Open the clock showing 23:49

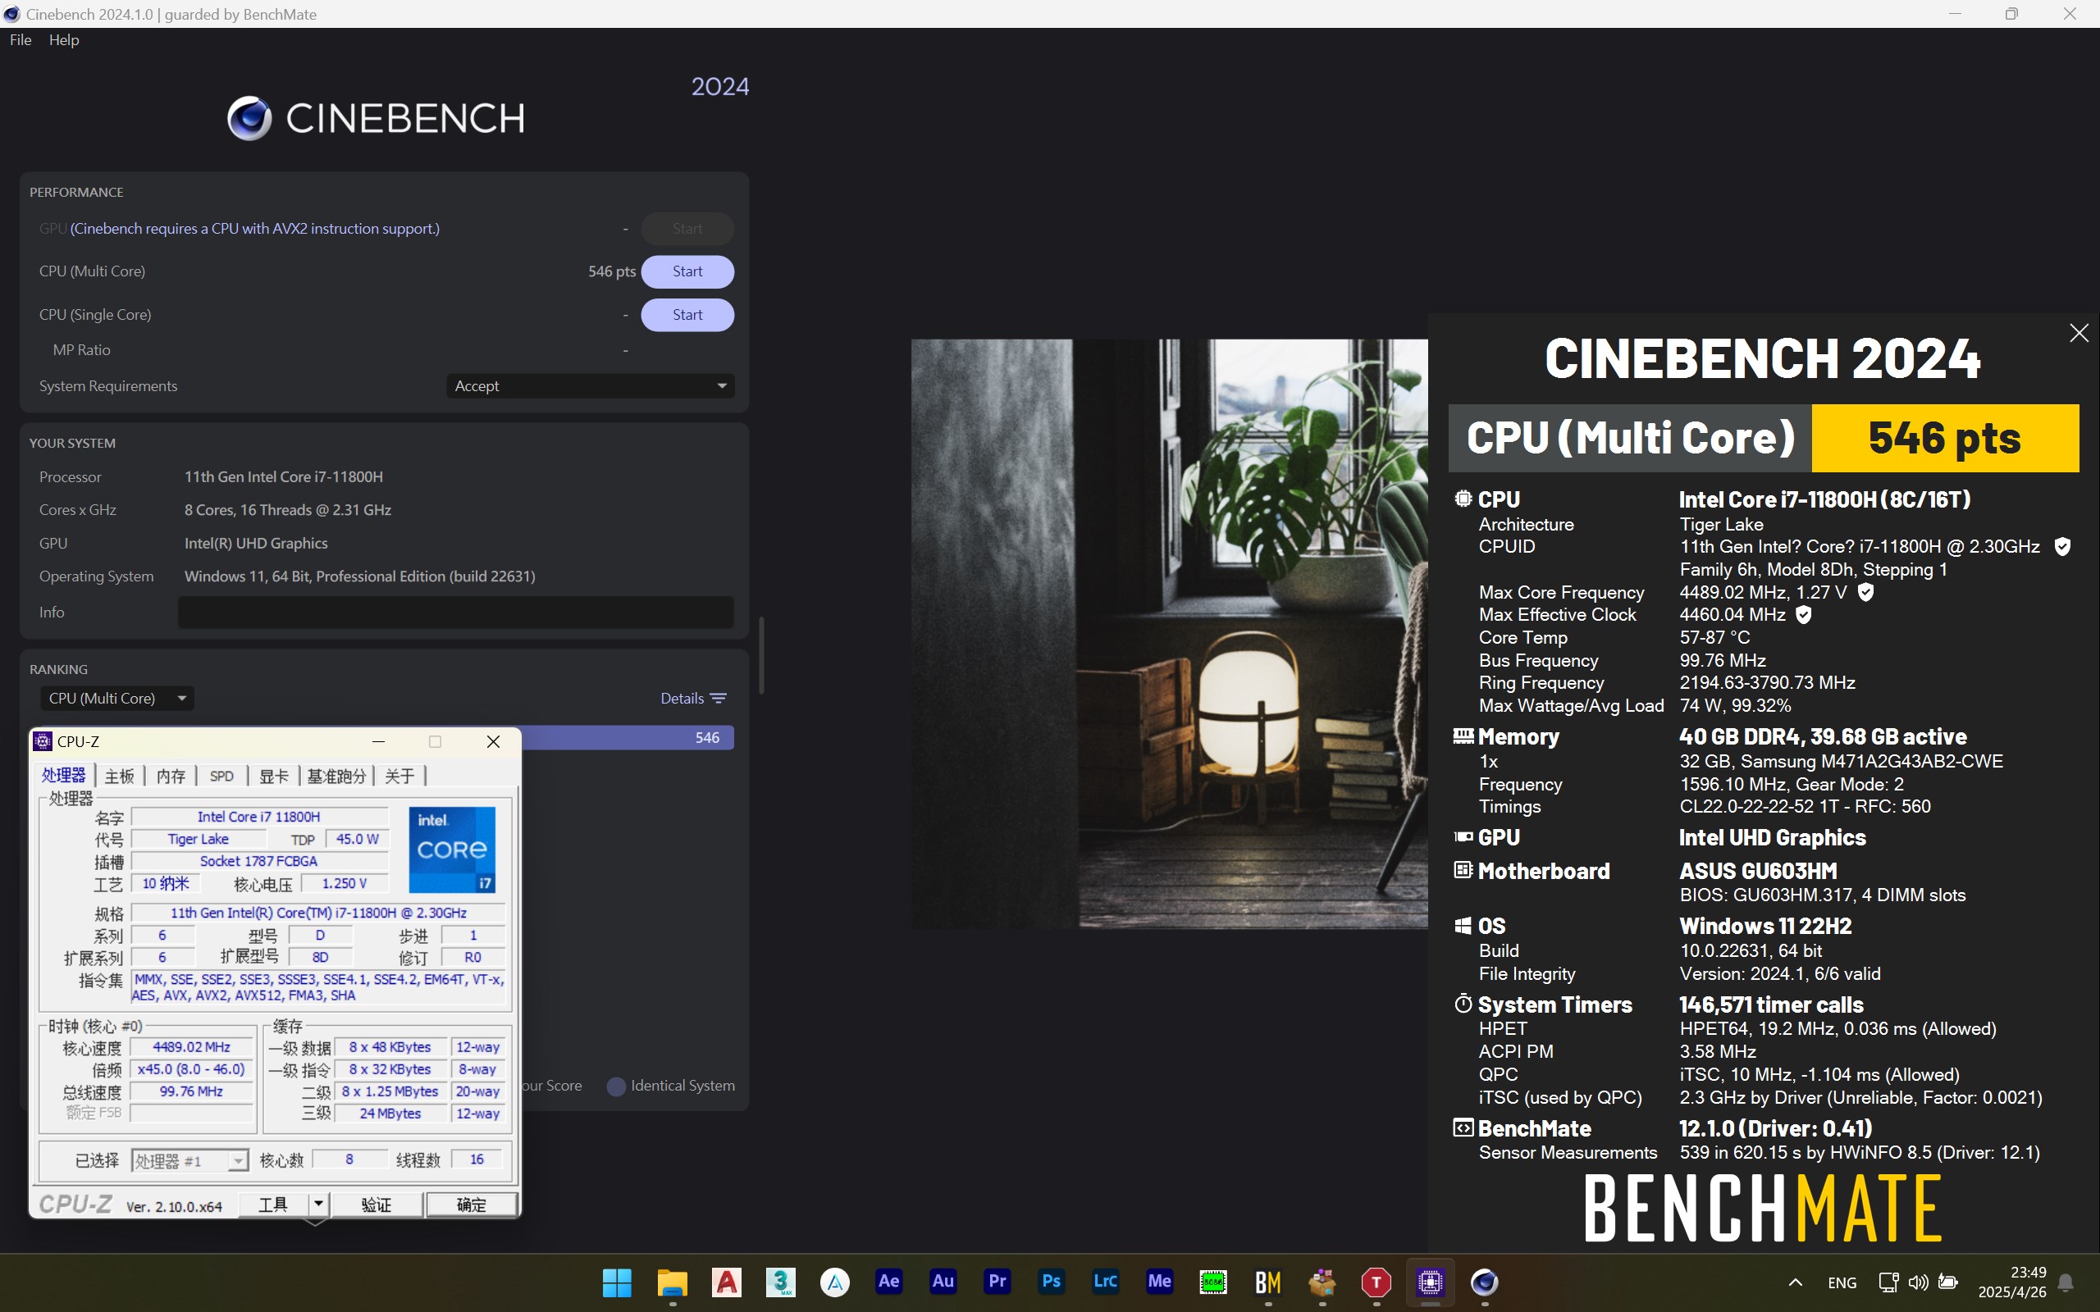(2012, 1282)
